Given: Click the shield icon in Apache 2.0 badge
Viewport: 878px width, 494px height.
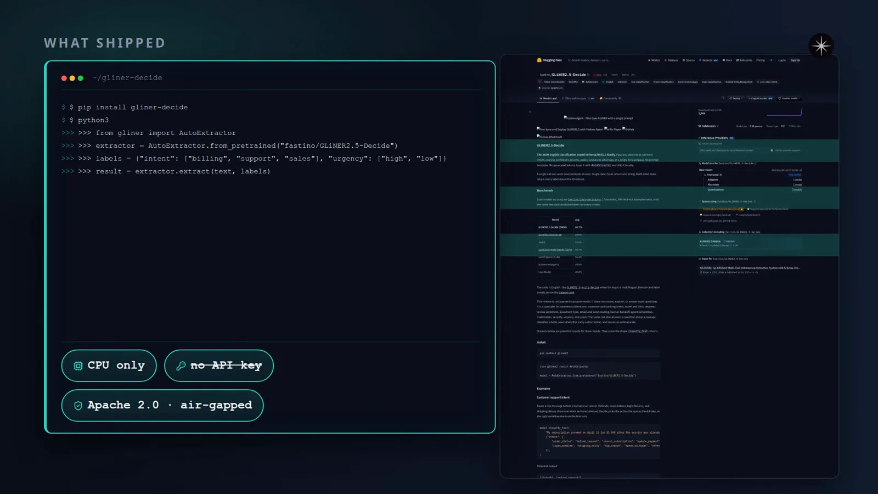Looking at the screenshot, I should (x=78, y=406).
